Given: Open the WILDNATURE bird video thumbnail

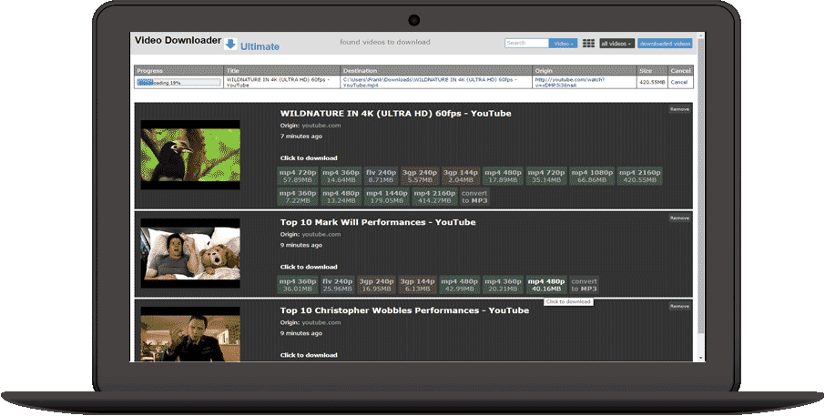Looking at the screenshot, I should click(190, 155).
